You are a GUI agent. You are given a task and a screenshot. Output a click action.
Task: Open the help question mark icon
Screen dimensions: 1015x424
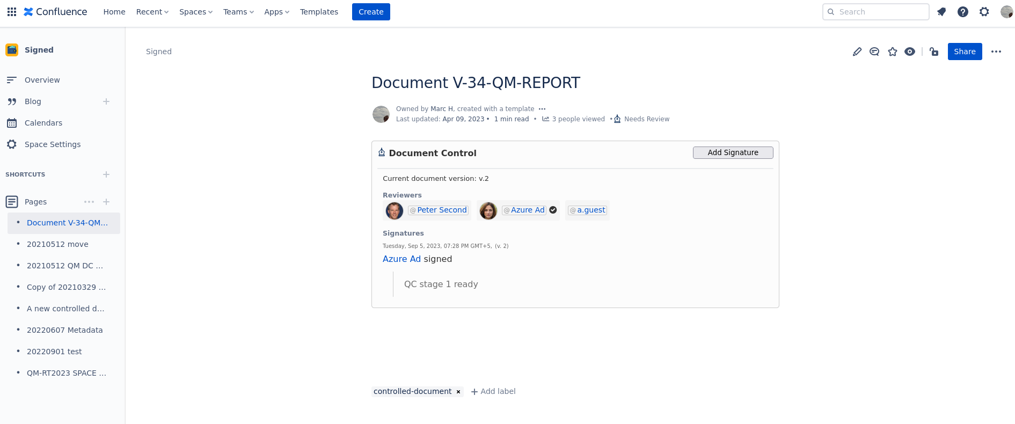(x=963, y=12)
